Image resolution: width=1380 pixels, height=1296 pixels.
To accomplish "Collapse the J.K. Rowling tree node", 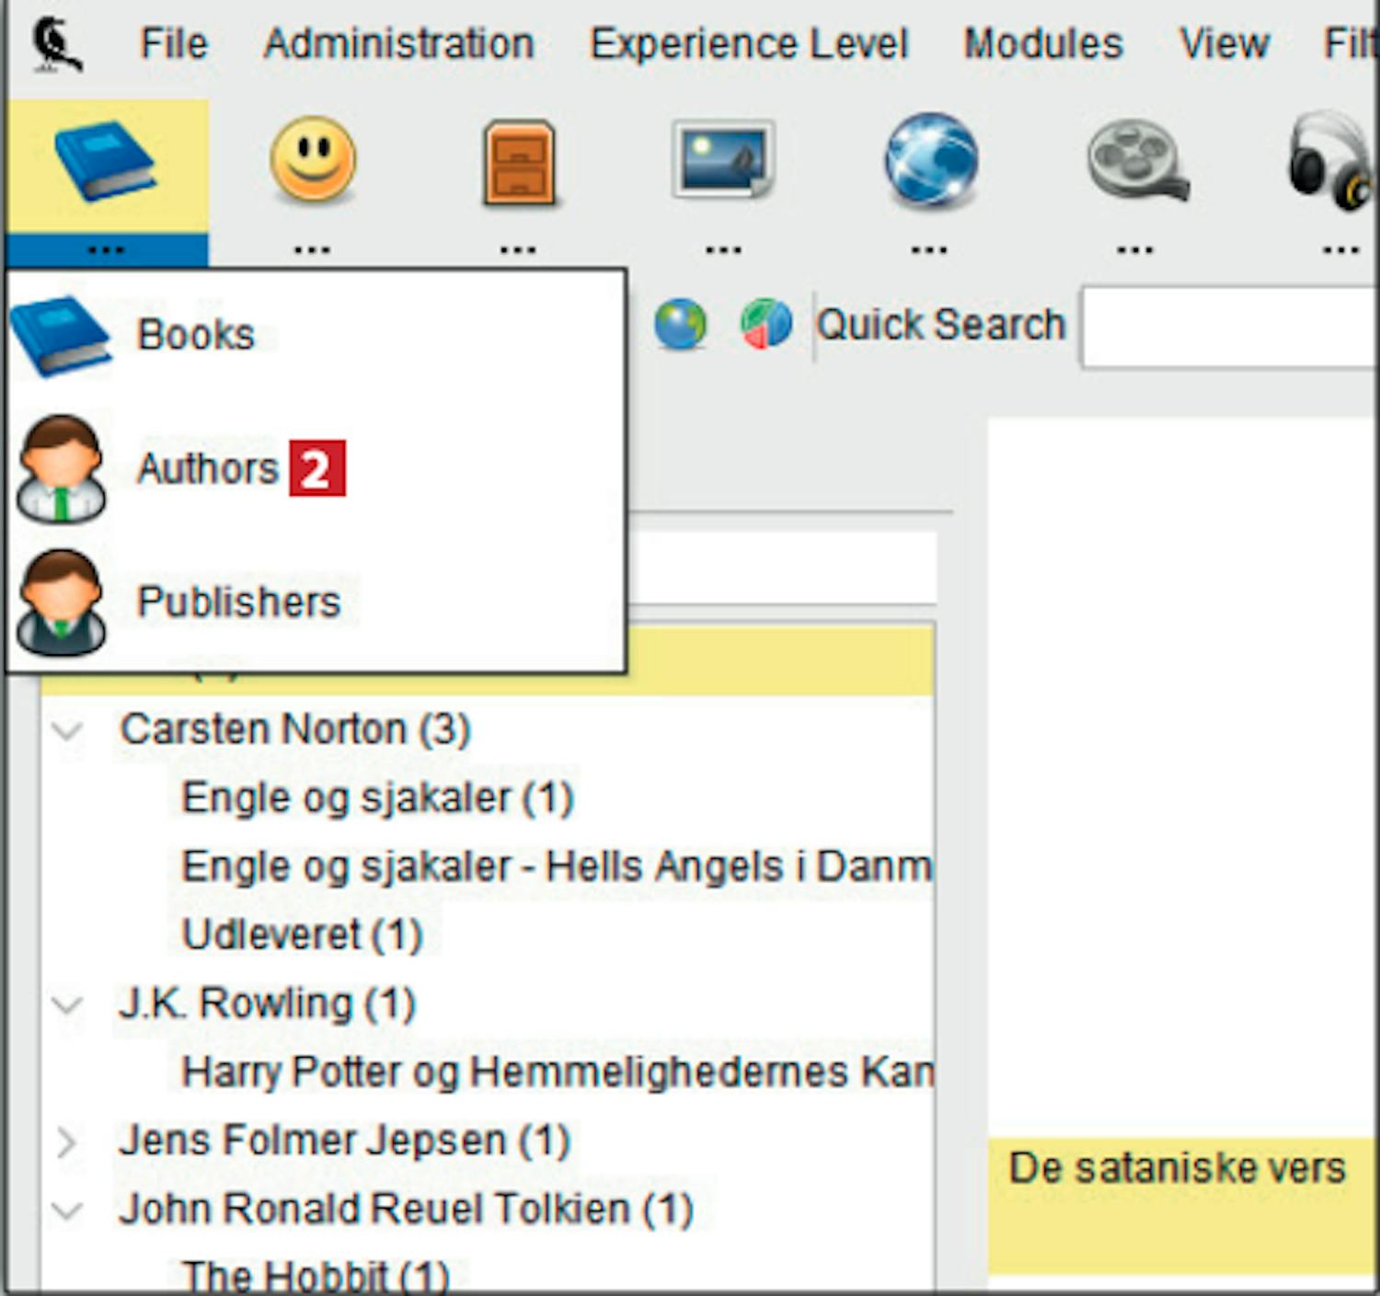I will pyautogui.click(x=67, y=1004).
